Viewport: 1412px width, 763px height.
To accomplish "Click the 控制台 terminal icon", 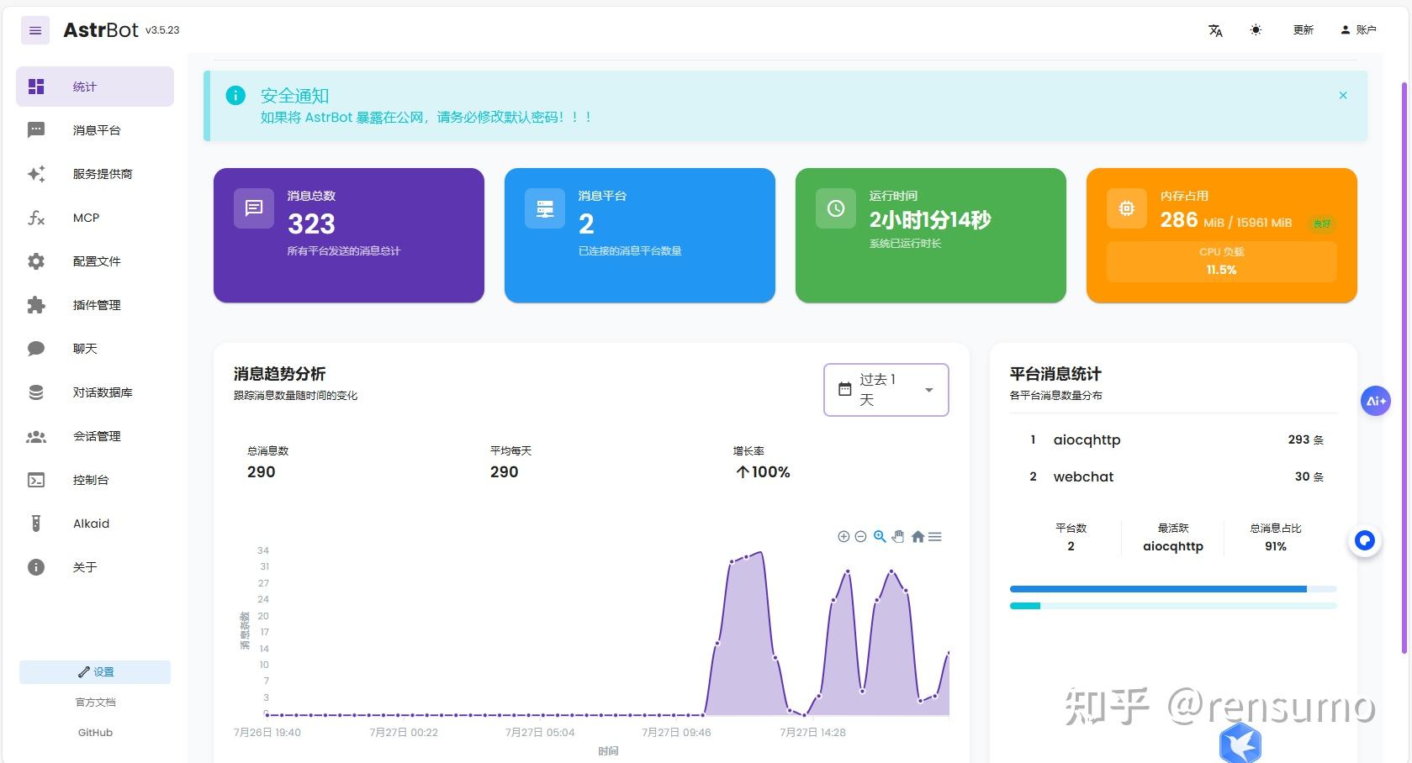I will click(36, 480).
